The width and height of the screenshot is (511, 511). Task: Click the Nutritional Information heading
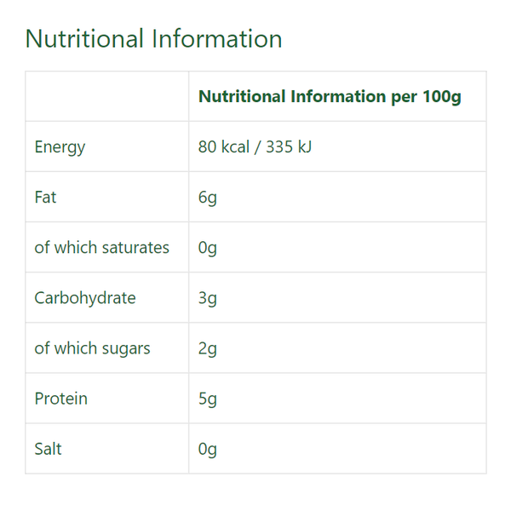click(153, 39)
